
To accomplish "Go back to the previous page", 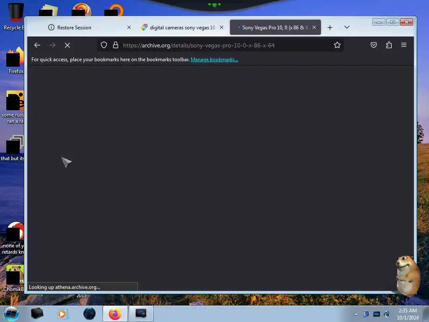I will pos(37,45).
